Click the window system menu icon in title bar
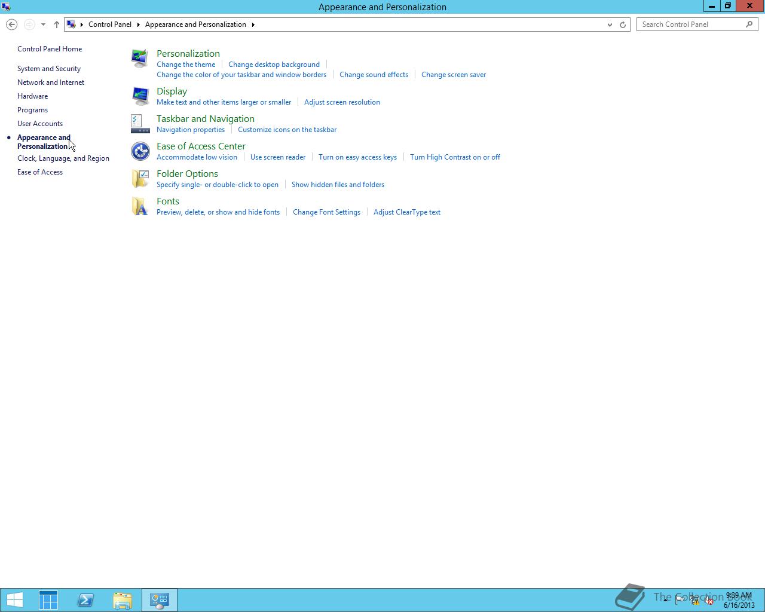This screenshot has height=612, width=765. 5,7
